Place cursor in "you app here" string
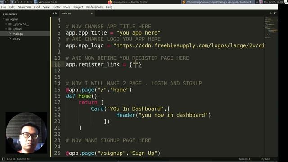This screenshot has height=162, width=288. [139, 33]
